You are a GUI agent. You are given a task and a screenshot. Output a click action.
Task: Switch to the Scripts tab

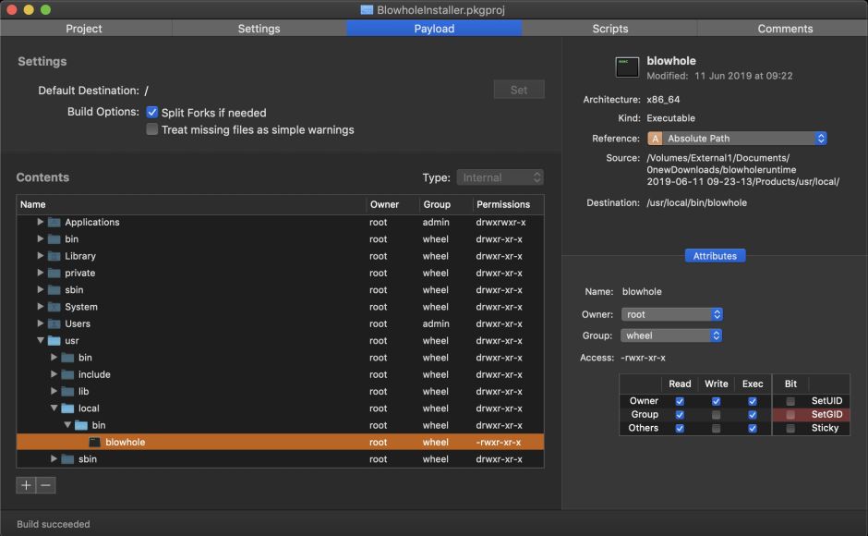(x=609, y=29)
